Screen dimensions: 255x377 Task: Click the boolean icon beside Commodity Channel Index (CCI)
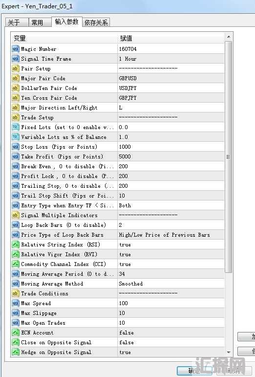15,264
